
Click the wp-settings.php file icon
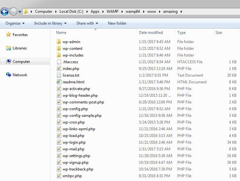point(59,155)
